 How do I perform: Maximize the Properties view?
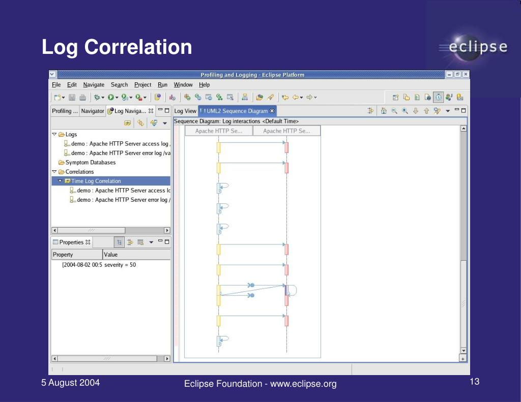167,242
